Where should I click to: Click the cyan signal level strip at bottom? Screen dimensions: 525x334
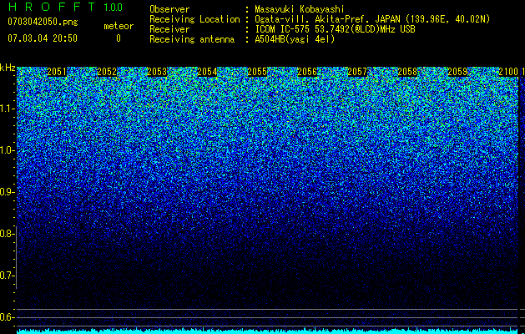point(268,331)
